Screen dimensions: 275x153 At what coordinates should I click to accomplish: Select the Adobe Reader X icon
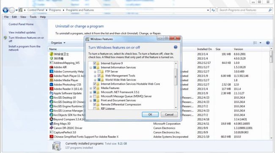(x=51, y=89)
